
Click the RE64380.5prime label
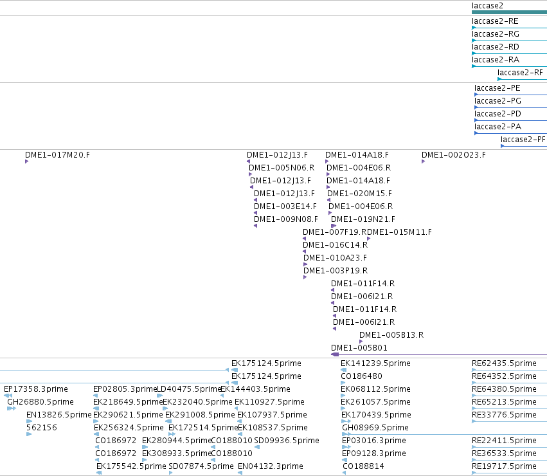click(504, 389)
